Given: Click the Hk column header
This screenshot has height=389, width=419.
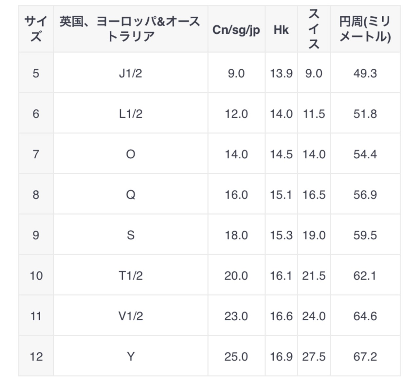Looking at the screenshot, I should pyautogui.click(x=281, y=30).
